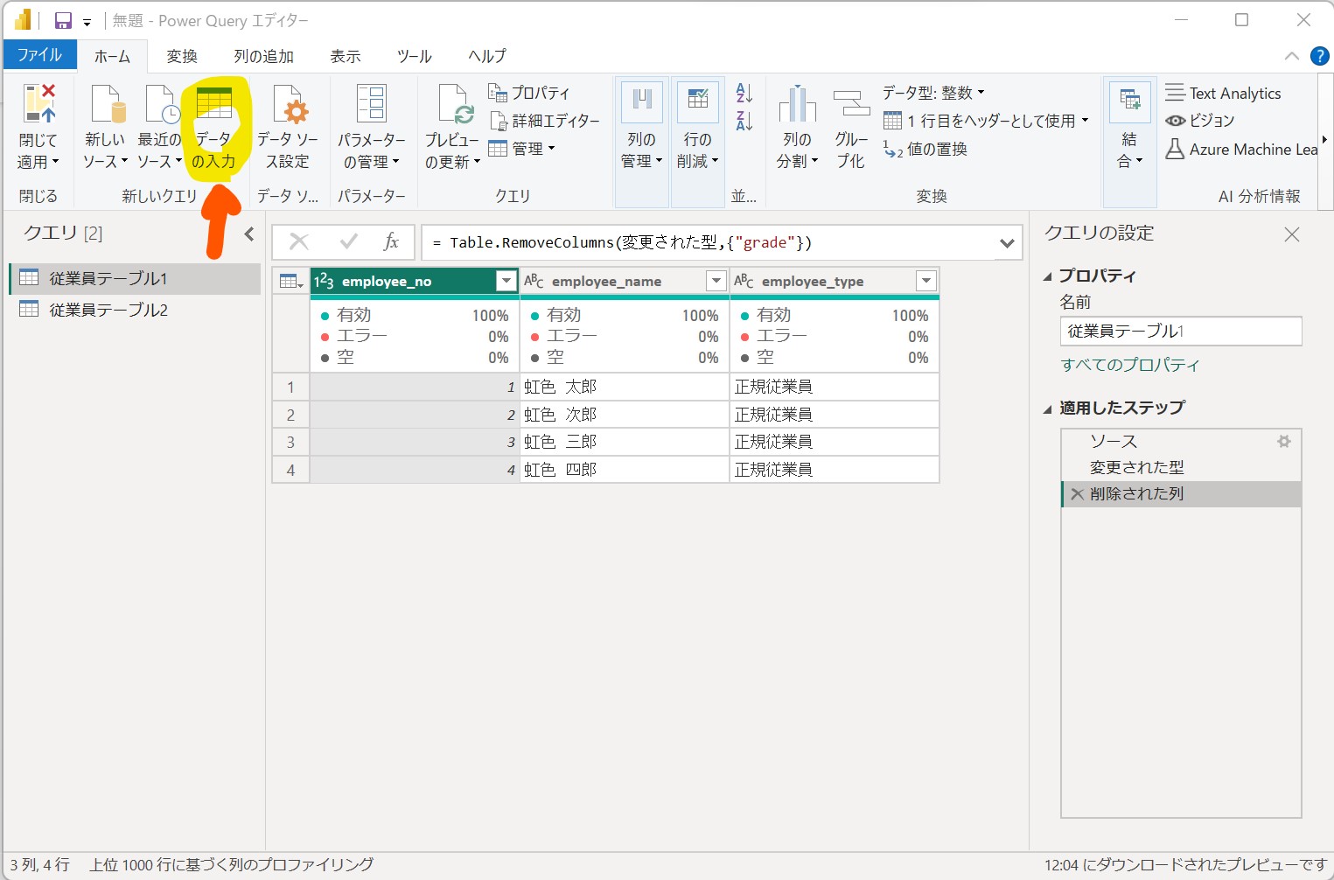The image size is (1334, 880).
Task: Click 値の置換 replace values
Action: (x=925, y=149)
